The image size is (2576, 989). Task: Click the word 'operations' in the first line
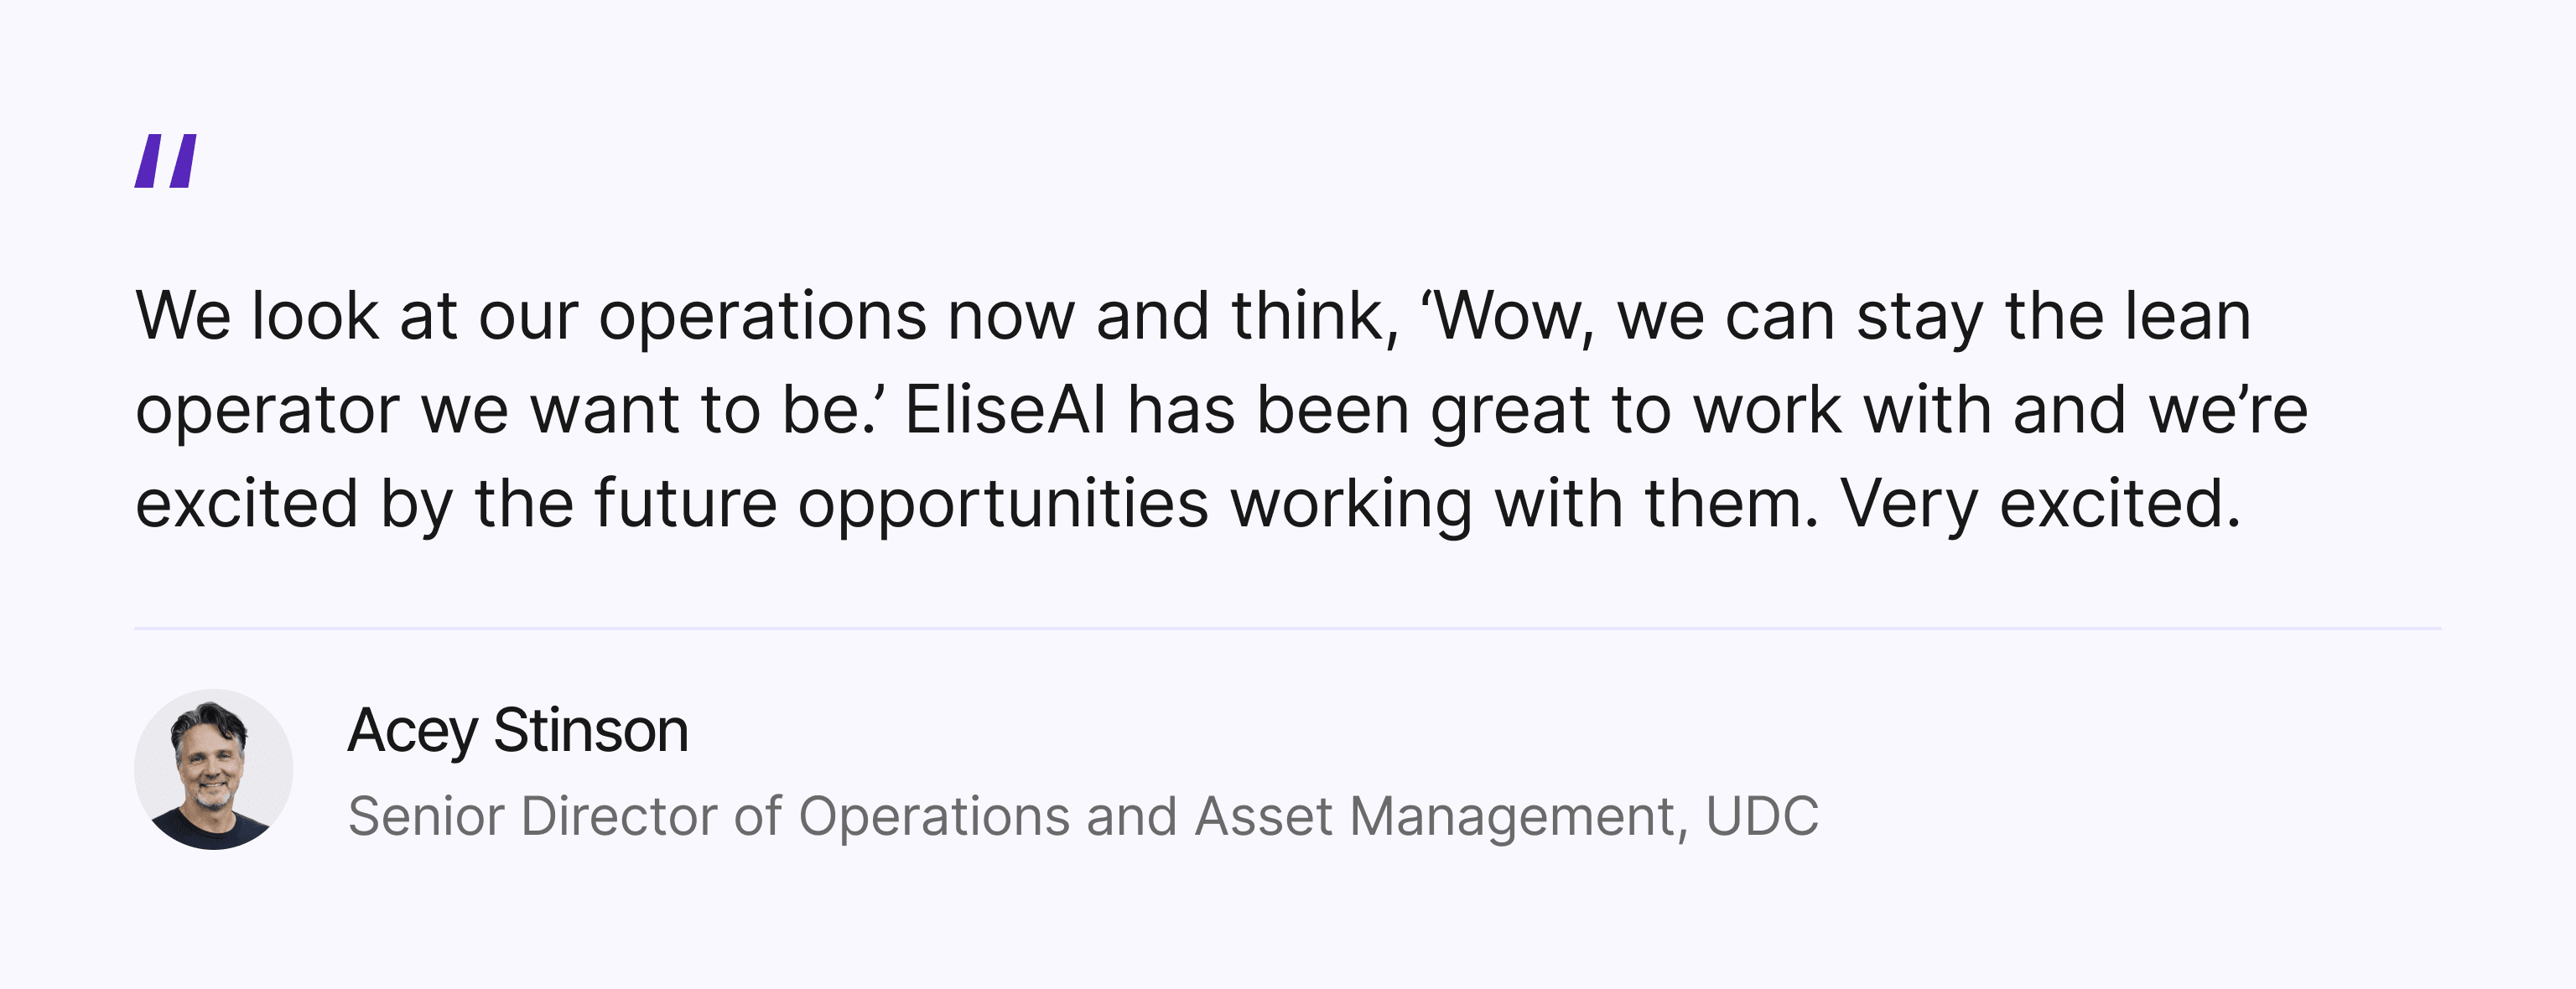[x=762, y=318]
